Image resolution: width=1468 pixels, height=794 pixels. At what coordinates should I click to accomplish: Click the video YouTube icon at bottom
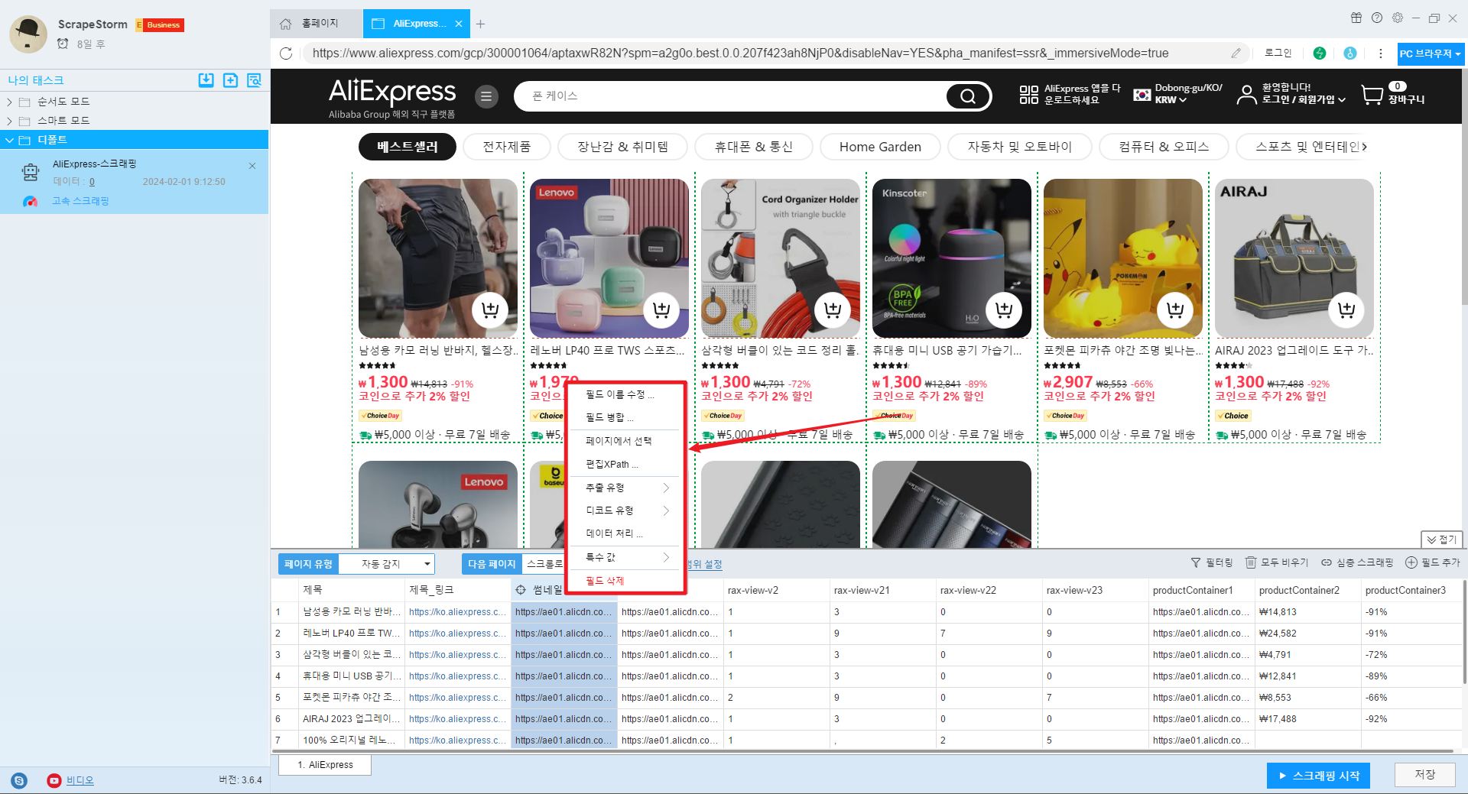point(54,780)
